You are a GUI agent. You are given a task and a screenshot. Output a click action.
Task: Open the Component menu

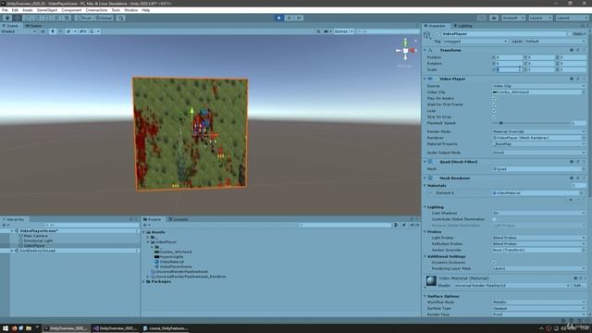tap(71, 10)
